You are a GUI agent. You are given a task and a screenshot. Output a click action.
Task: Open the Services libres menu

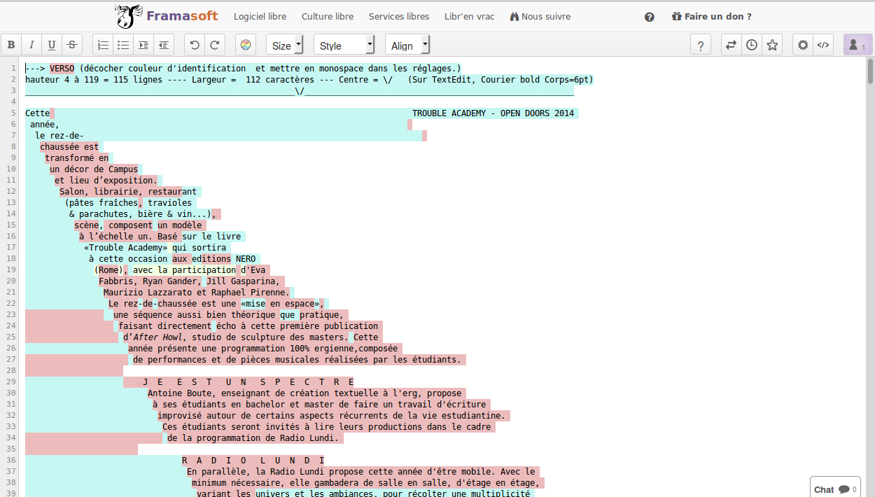[399, 16]
